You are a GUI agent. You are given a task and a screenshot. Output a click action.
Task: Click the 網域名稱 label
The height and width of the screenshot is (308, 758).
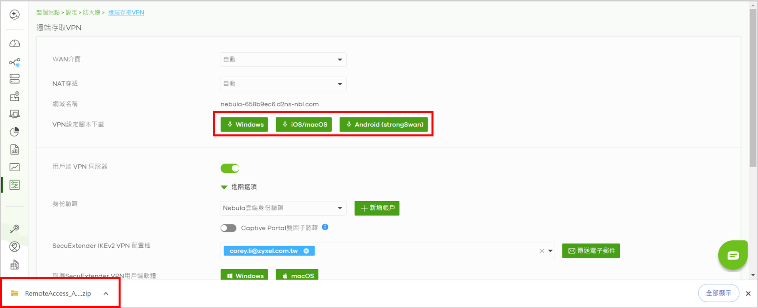click(65, 104)
